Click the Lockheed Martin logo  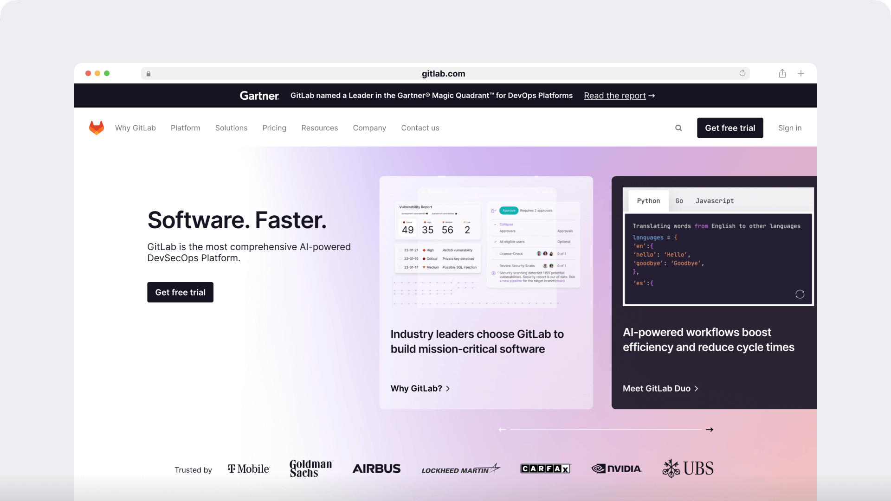click(461, 469)
